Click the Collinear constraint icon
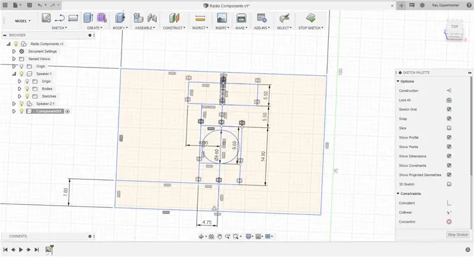474x257 pixels. [449, 213]
